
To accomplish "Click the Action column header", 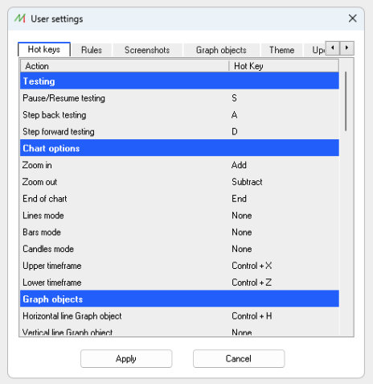I will click(125, 66).
